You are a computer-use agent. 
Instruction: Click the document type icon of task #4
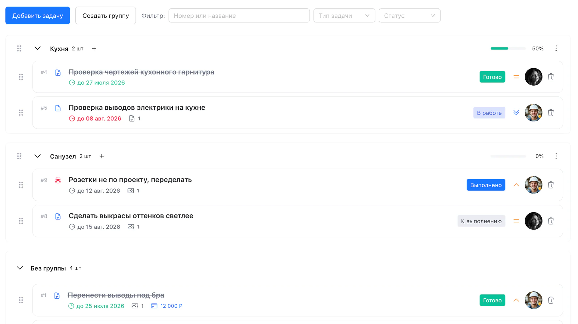pos(58,73)
